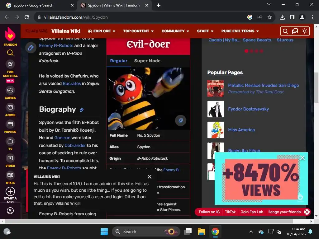Toggle light/dark theme sun icon
319x239 pixels.
pos(305,31)
